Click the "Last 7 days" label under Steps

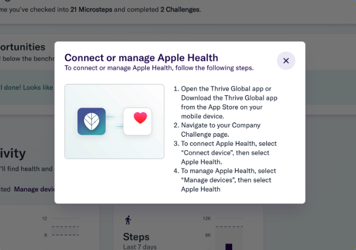[x=140, y=247]
